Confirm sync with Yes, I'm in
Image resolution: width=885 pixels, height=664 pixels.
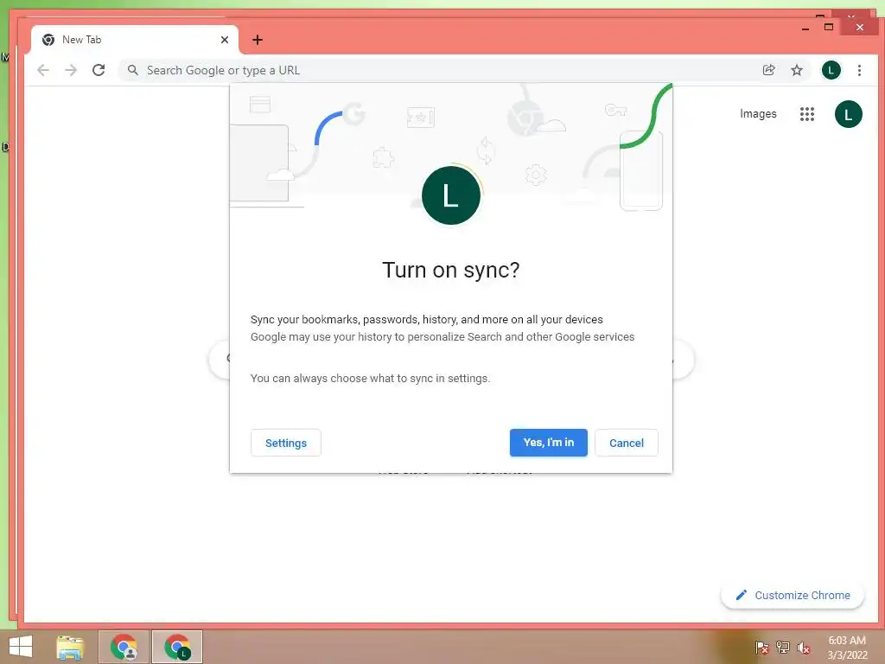[x=549, y=443]
